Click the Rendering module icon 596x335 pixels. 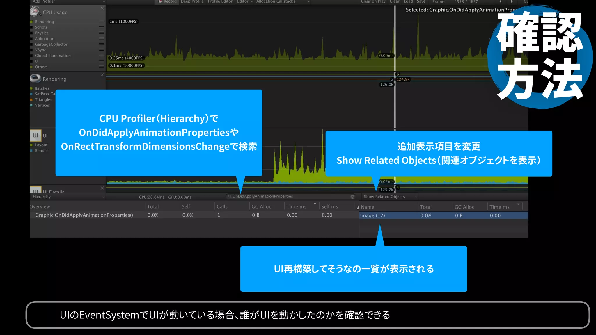tap(36, 79)
